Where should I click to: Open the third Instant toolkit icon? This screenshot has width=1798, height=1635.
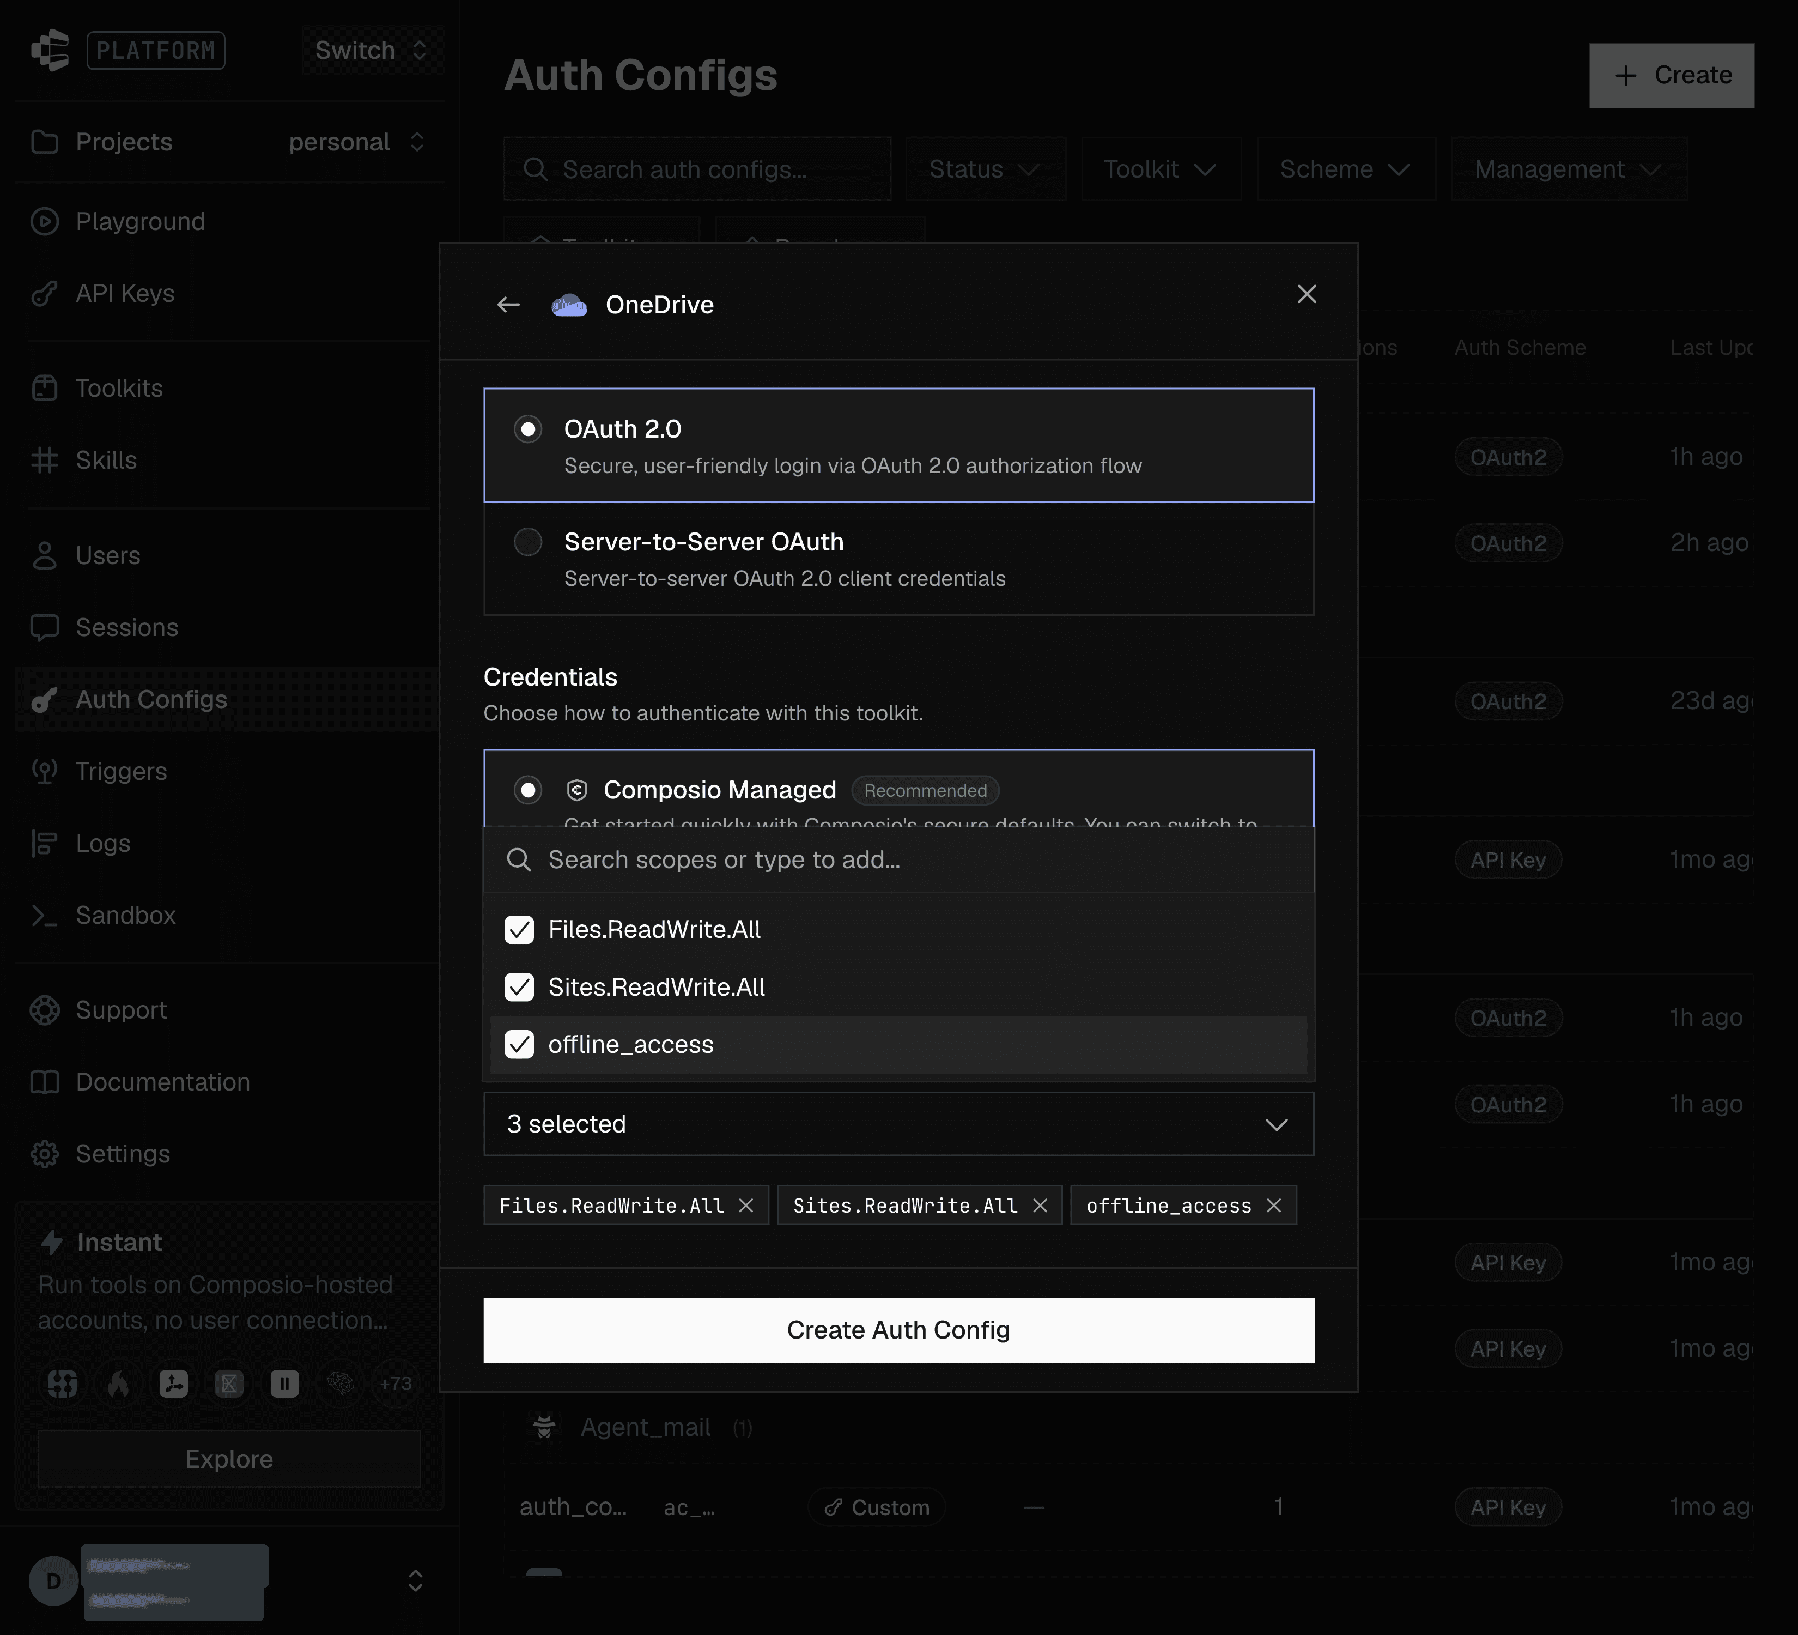(174, 1383)
